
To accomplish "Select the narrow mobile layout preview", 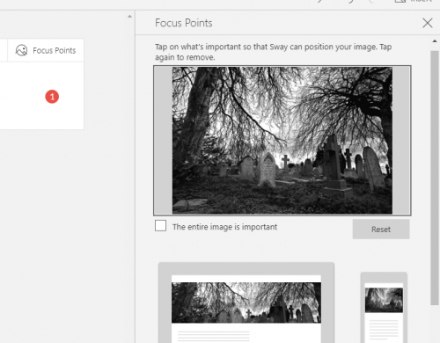I will [384, 308].
